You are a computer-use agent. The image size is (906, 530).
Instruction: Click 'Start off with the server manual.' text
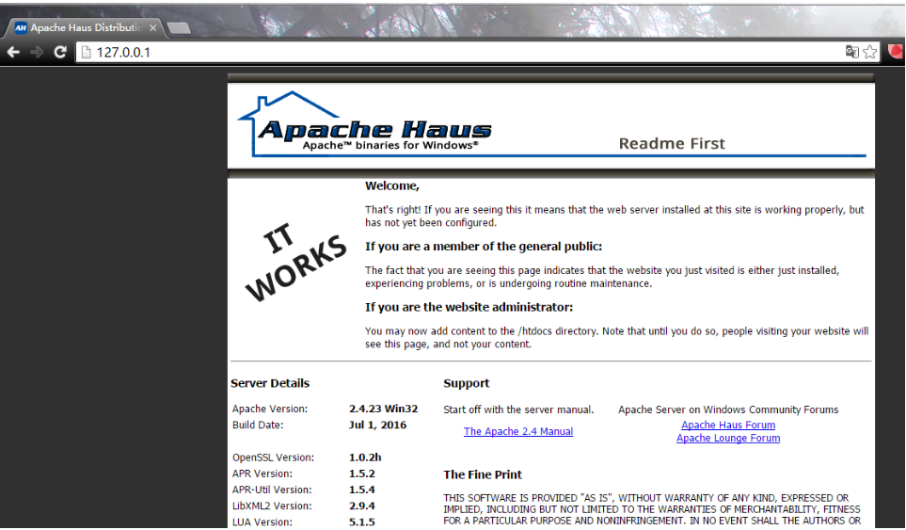click(x=518, y=410)
